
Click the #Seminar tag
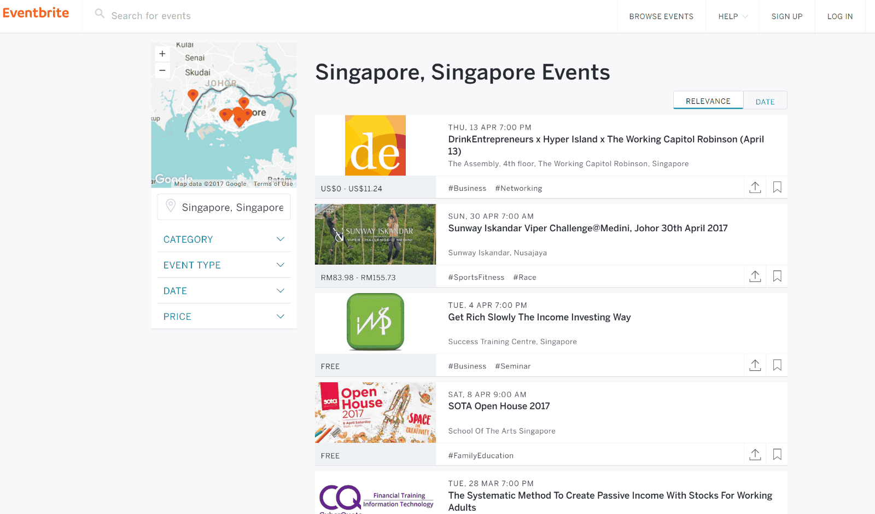(513, 366)
